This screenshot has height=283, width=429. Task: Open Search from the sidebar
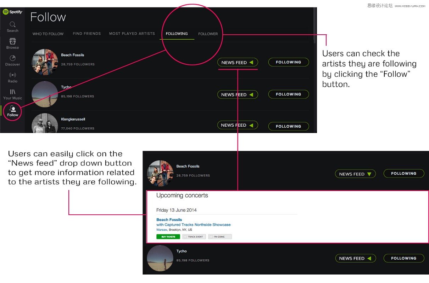point(12,27)
